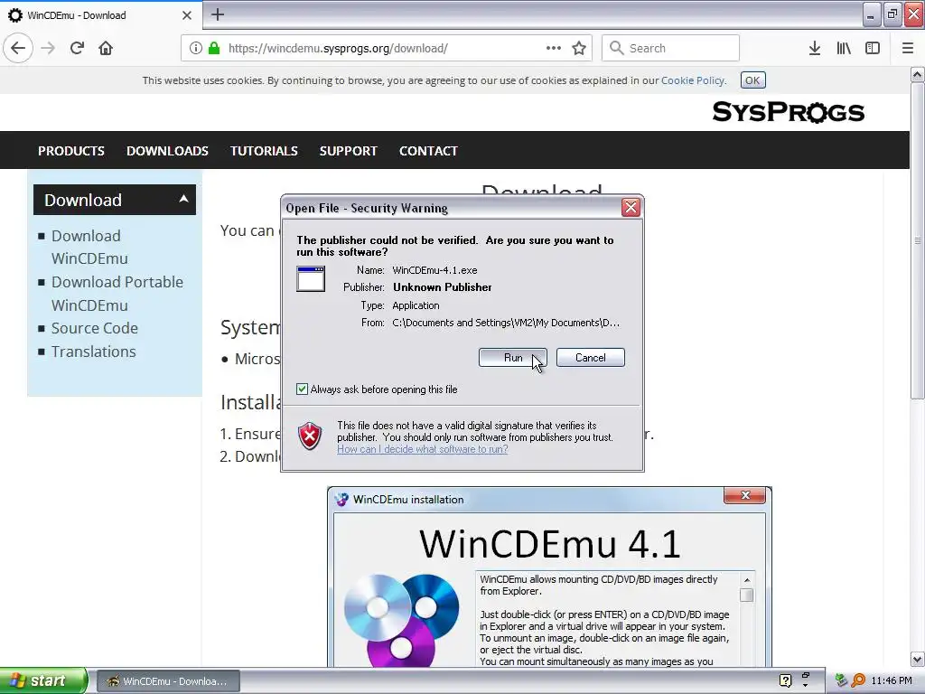Reload the page with the refresh icon
The width and height of the screenshot is (925, 694).
point(77,48)
